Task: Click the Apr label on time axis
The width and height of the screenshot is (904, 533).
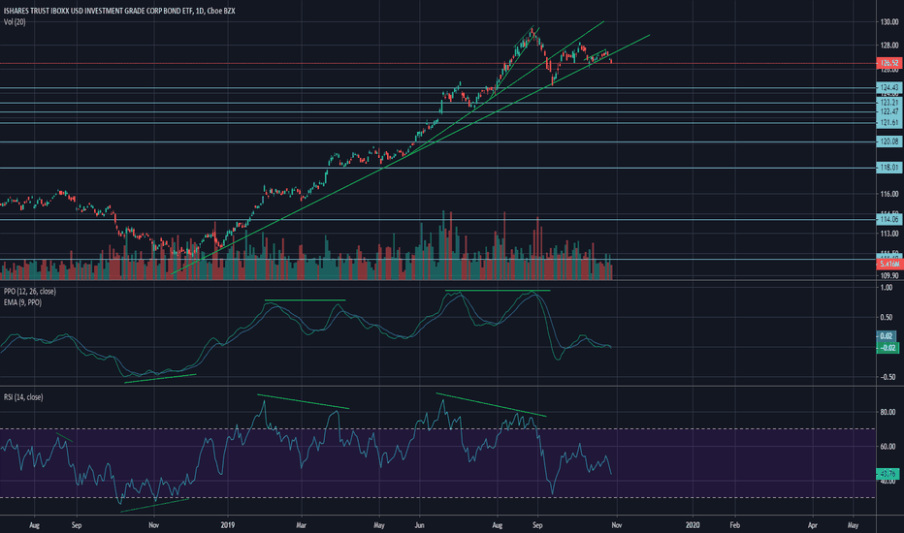Action: click(813, 525)
